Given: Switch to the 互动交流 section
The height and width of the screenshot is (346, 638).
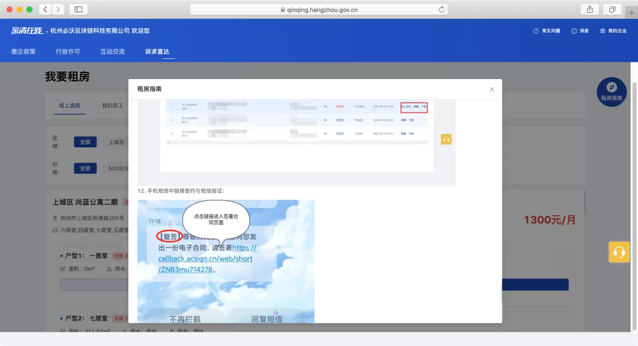Looking at the screenshot, I should tap(112, 51).
